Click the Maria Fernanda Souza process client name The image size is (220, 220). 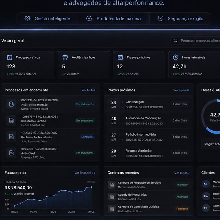point(35,109)
